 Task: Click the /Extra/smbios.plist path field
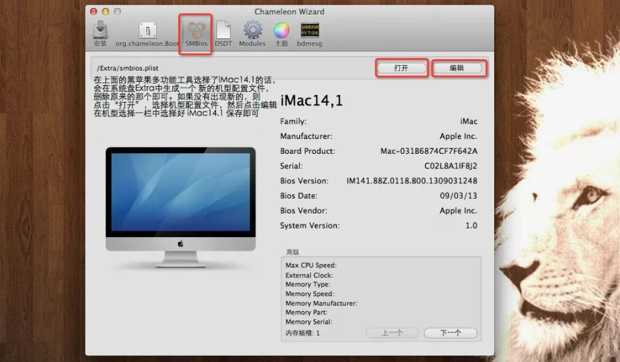(229, 68)
